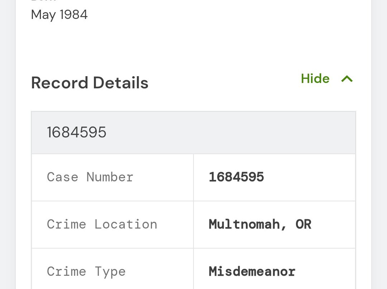Collapse record details with the up chevron
This screenshot has width=387, height=289.
(347, 79)
